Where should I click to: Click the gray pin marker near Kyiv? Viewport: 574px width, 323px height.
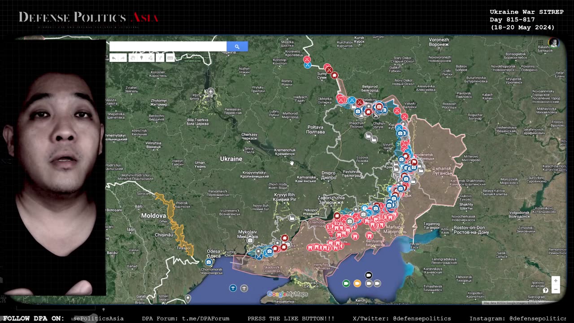click(x=210, y=92)
